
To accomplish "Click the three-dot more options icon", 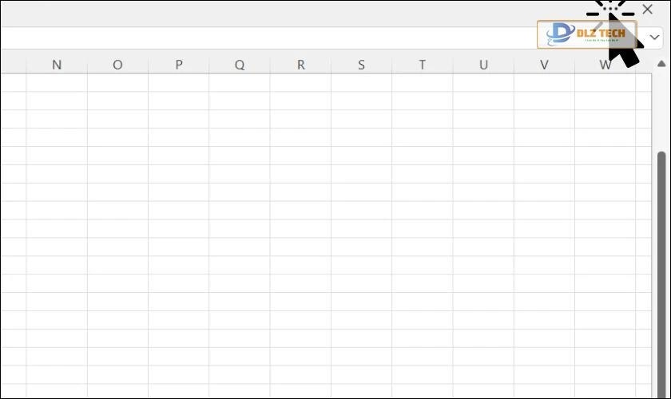I will [612, 10].
